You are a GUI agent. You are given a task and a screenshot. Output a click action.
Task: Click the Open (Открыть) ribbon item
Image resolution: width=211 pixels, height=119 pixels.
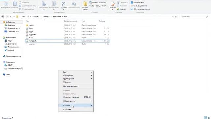click(122, 3)
